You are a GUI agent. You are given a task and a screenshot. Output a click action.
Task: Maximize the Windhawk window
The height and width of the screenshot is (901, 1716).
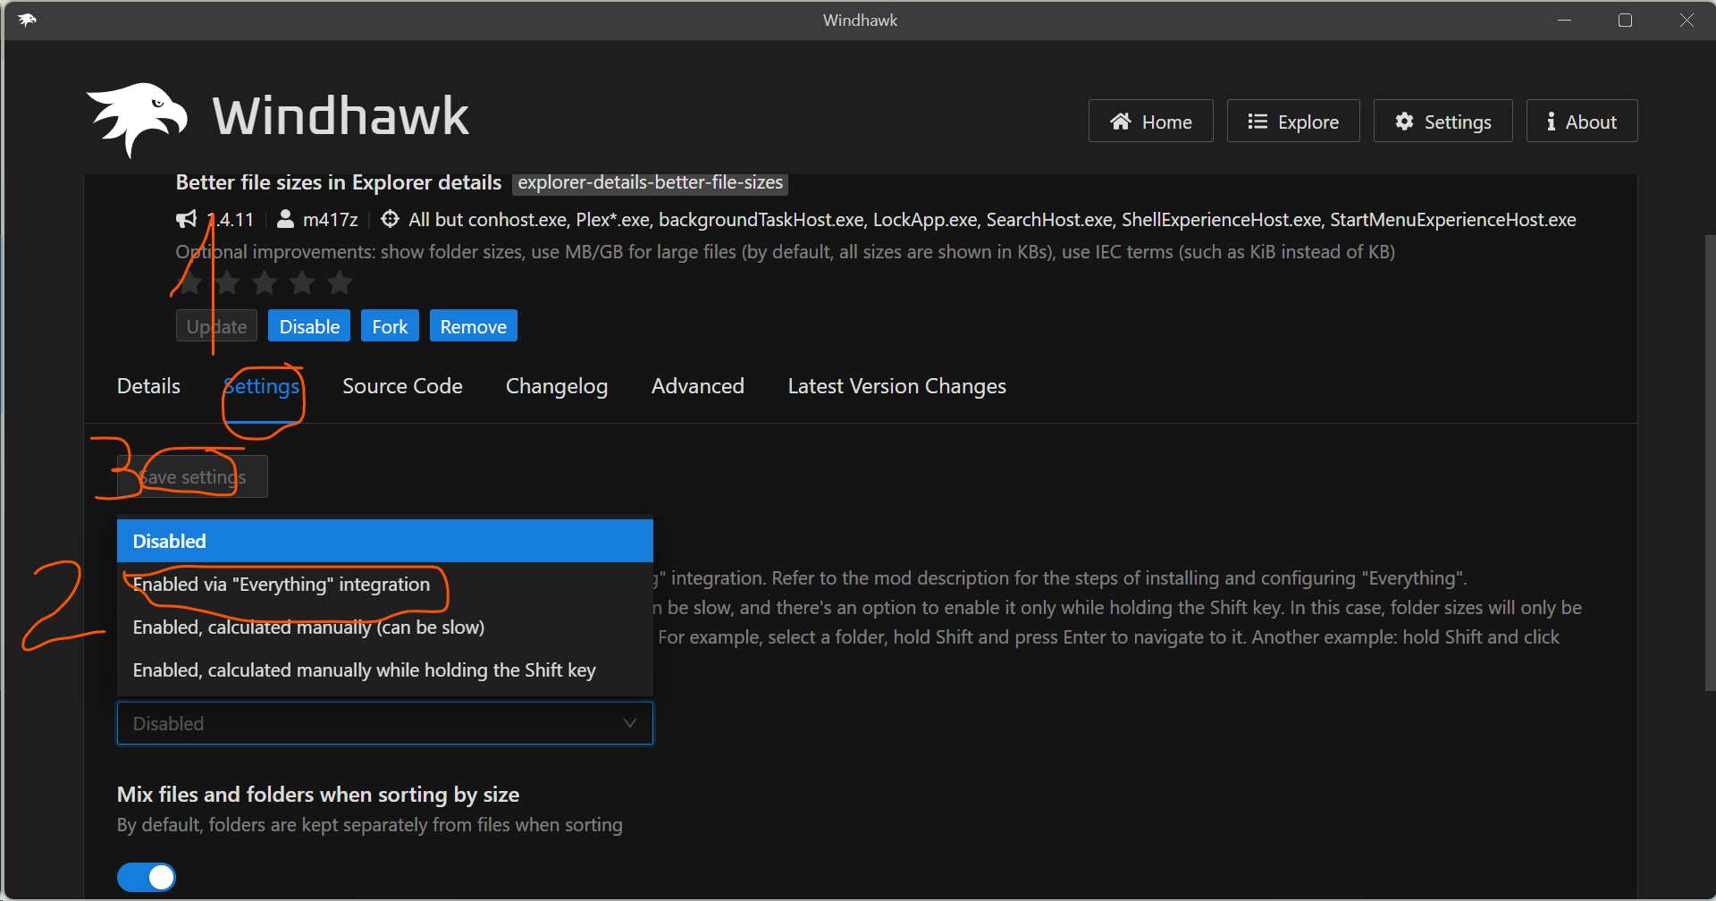tap(1625, 20)
